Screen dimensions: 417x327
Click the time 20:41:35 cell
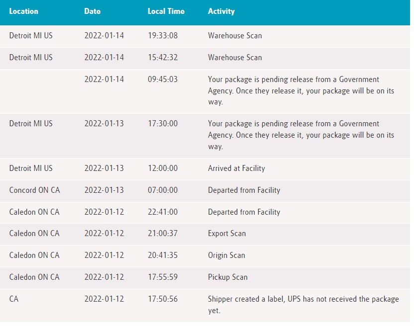(163, 255)
